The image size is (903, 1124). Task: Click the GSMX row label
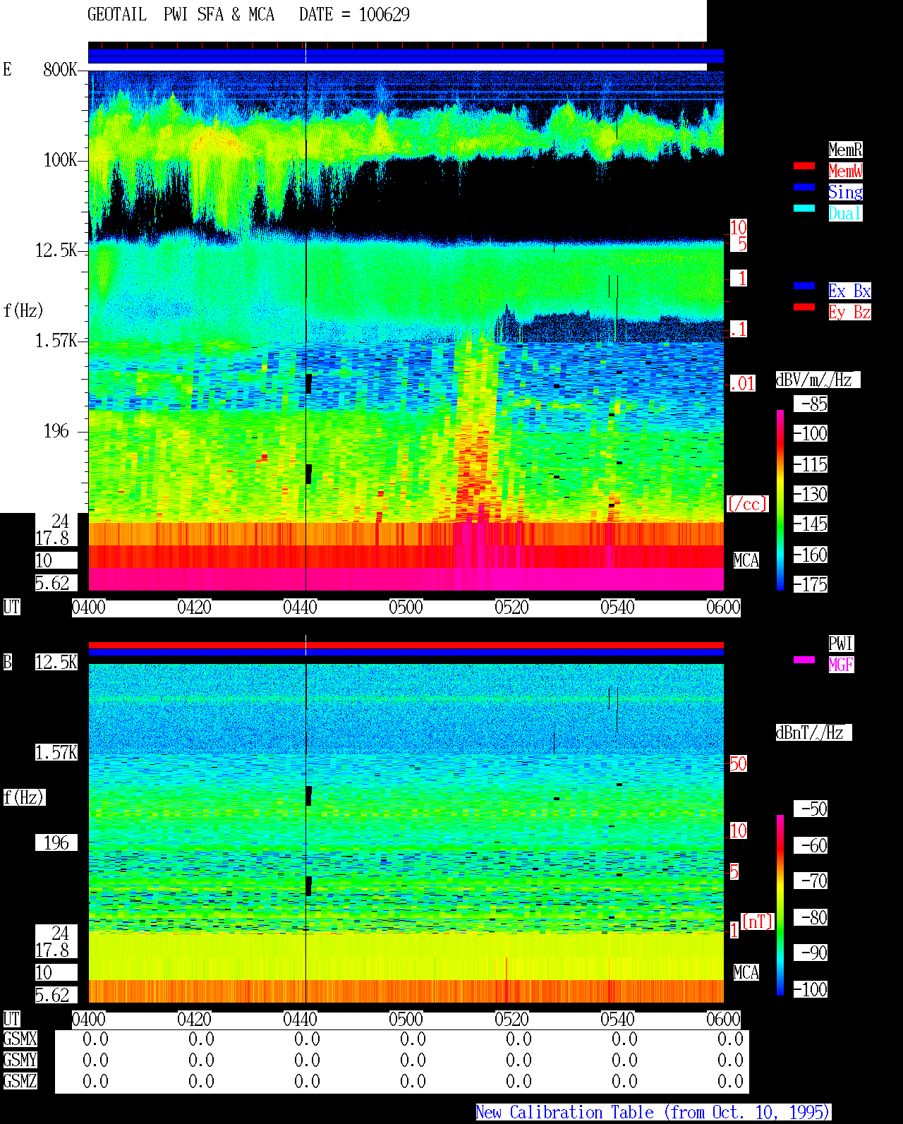pyautogui.click(x=20, y=1039)
